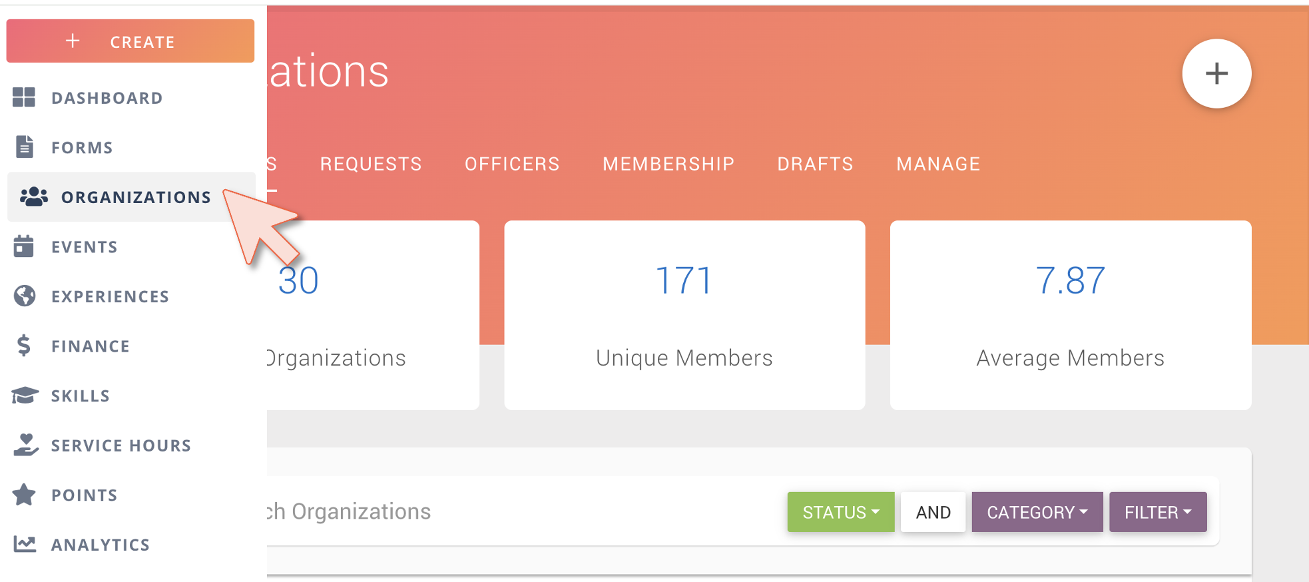Click the 30 Organizations card

pos(373,315)
